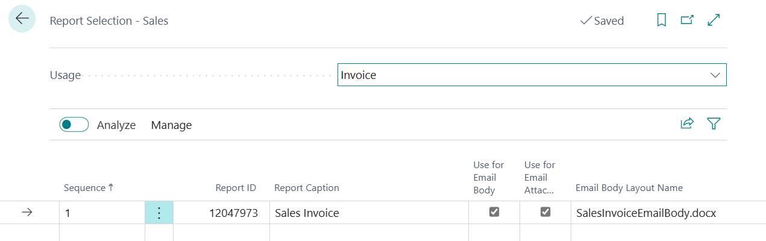
Task: Click Report ID cell 12047973
Action: pos(221,213)
